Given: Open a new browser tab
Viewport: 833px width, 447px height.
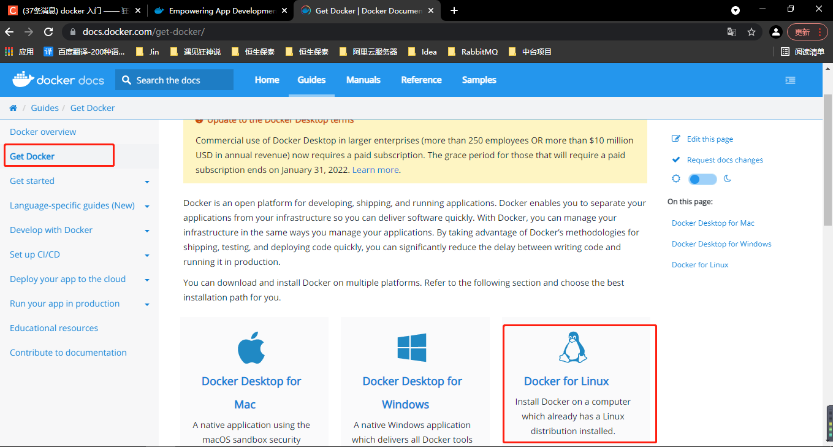Looking at the screenshot, I should tap(454, 10).
